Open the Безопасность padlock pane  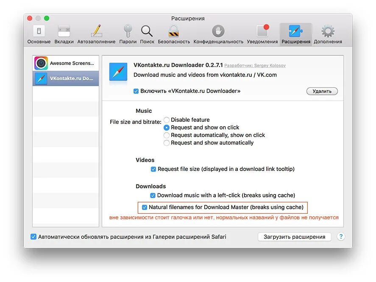[x=174, y=34]
